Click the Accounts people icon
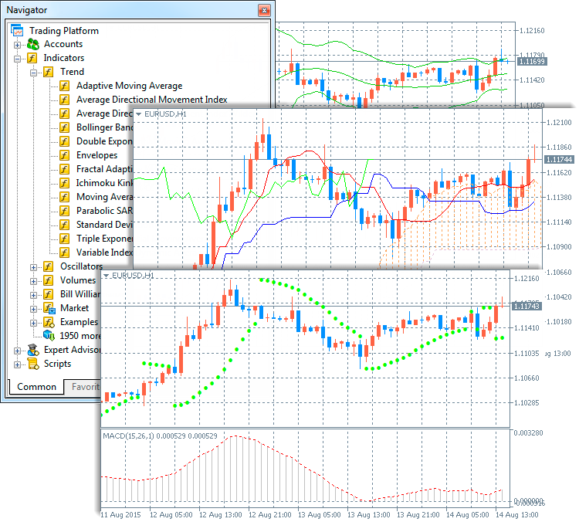The width and height of the screenshot is (579, 522). (x=32, y=45)
